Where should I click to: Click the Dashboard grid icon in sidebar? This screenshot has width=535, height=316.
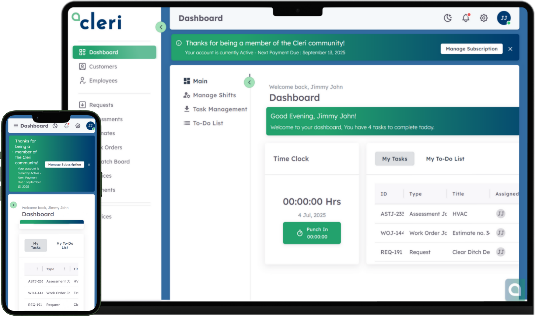[x=83, y=52]
